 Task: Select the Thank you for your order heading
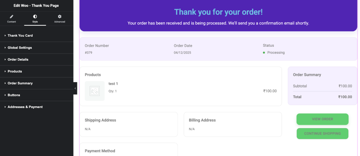click(218, 12)
